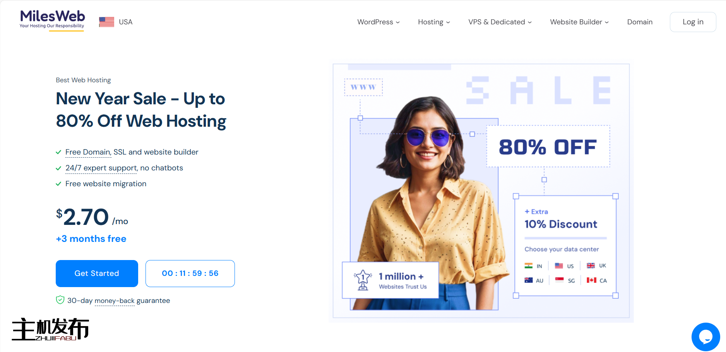
Task: Click the money-back guarantee shield icon
Action: pyautogui.click(x=60, y=300)
